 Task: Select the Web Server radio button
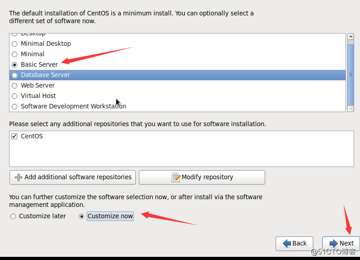click(15, 86)
